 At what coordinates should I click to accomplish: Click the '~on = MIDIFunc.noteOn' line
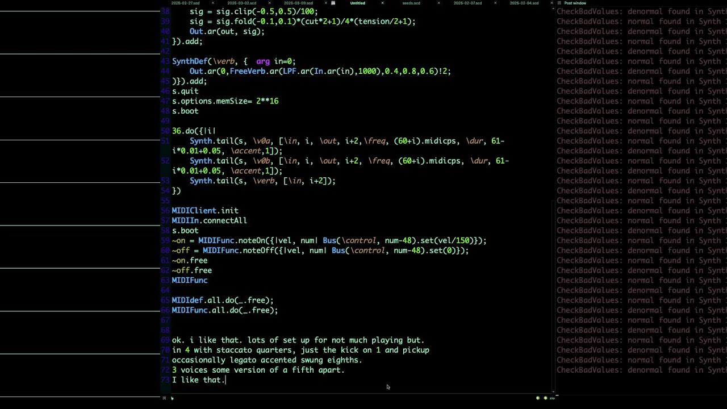pyautogui.click(x=329, y=240)
